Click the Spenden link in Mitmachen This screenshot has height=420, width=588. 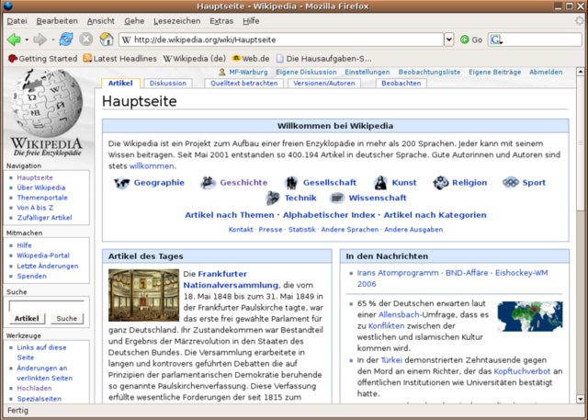[x=31, y=276]
